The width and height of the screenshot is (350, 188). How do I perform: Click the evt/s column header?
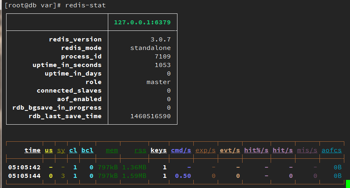click(230, 150)
